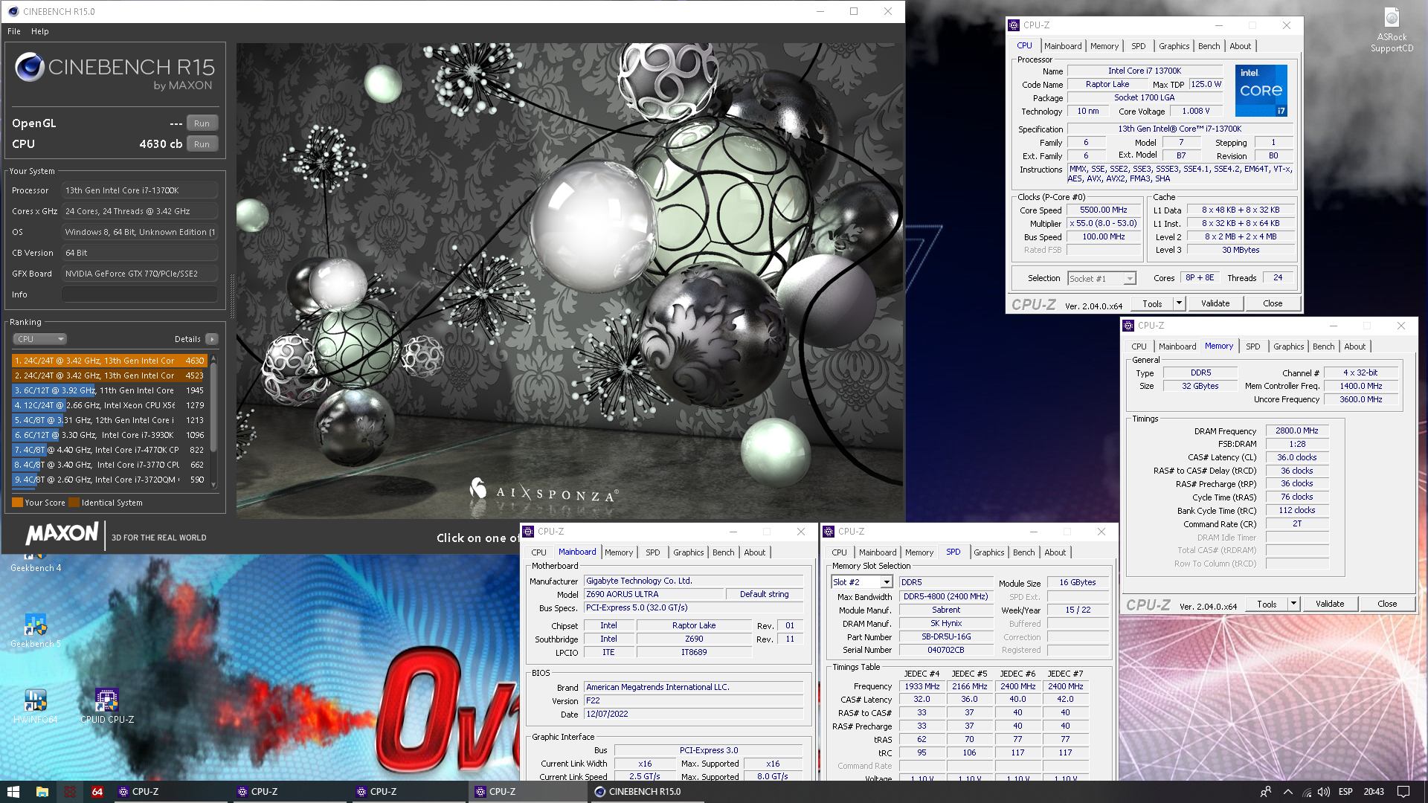Click the Default string field in Mainboard
Image resolution: width=1428 pixels, height=803 pixels.
pyautogui.click(x=764, y=594)
